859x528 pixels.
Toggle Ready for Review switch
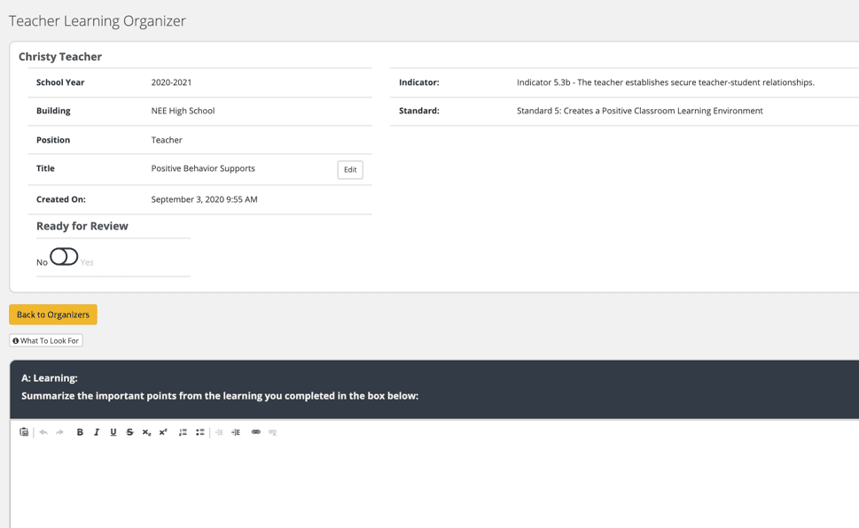point(64,256)
